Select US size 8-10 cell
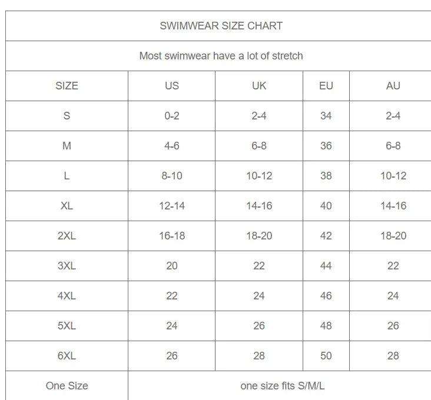Image resolution: width=431 pixels, height=400 pixels. click(171, 176)
